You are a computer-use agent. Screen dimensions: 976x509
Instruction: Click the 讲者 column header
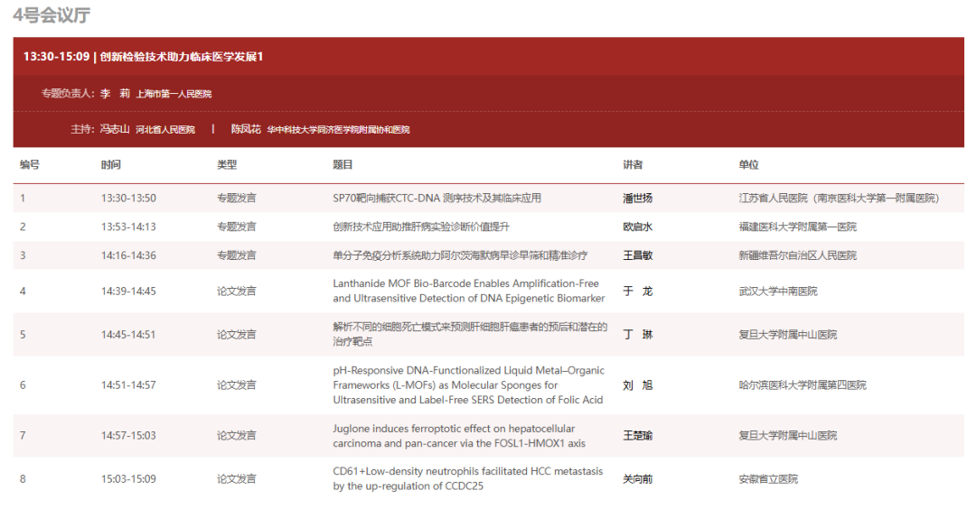(633, 164)
